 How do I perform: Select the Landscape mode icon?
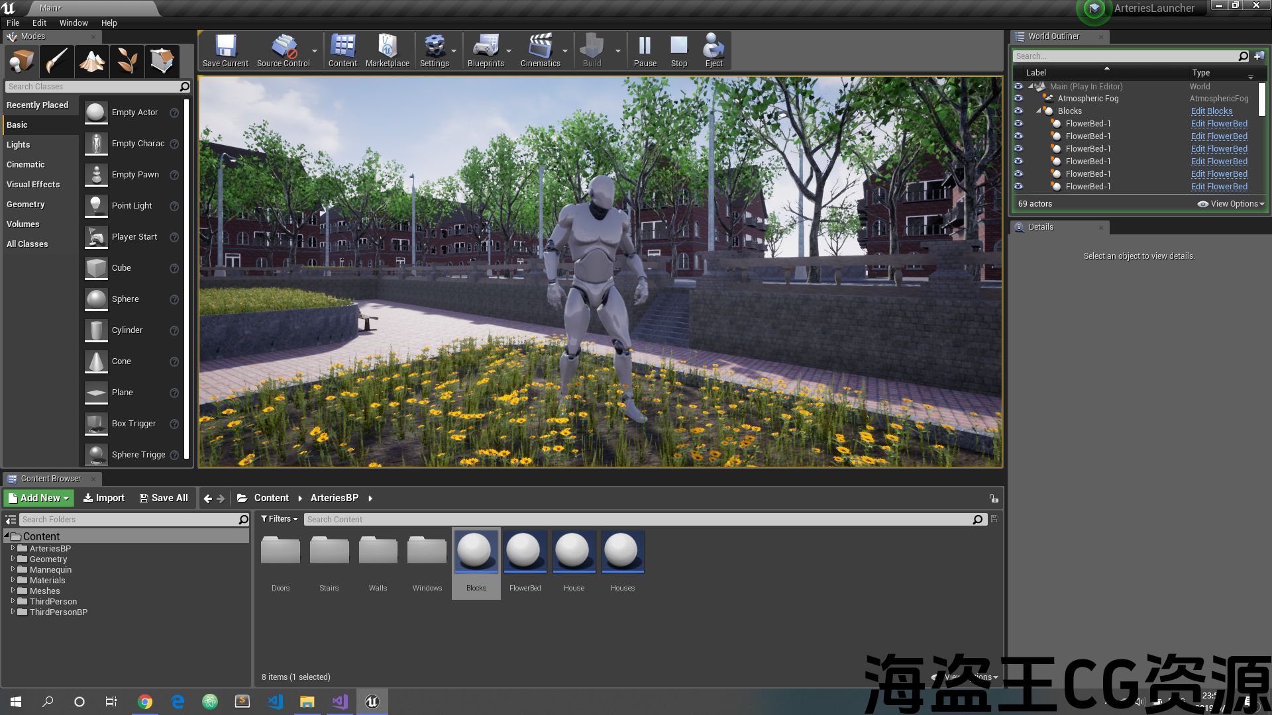(92, 62)
